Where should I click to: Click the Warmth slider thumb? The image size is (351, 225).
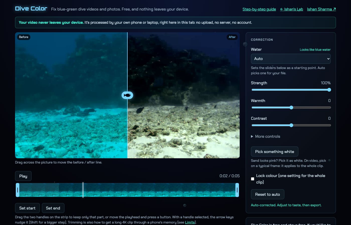(x=291, y=107)
